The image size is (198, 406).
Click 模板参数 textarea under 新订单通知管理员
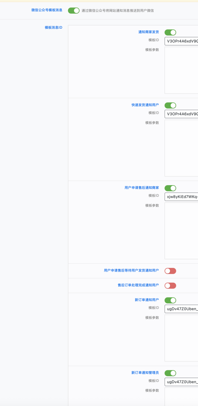pyautogui.click(x=181, y=397)
